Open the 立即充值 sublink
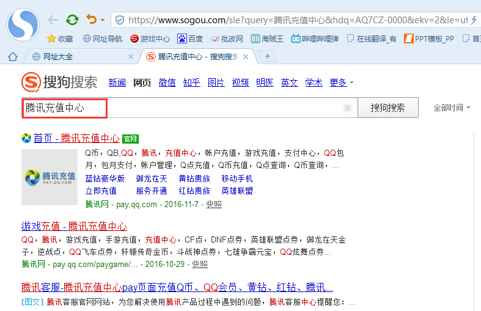The height and width of the screenshot is (311, 481). tap(101, 191)
